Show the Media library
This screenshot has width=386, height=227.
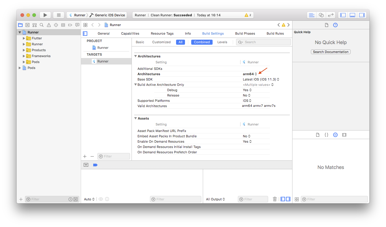click(344, 135)
